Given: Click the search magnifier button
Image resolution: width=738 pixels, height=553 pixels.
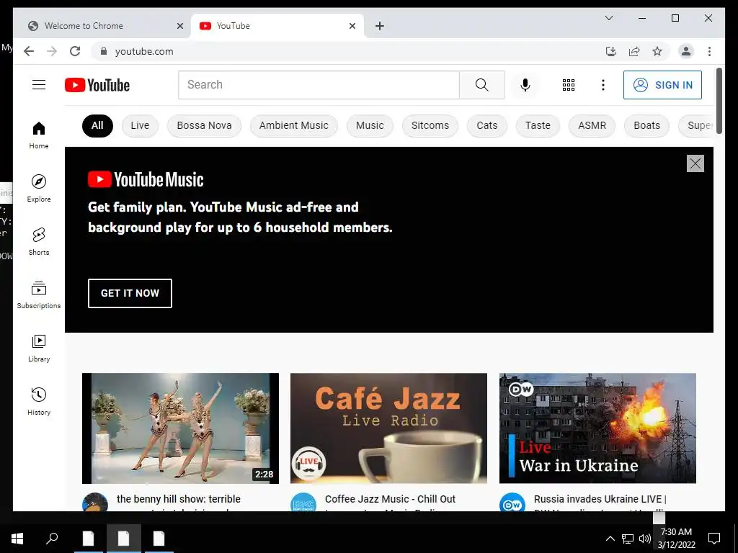Looking at the screenshot, I should pos(482,85).
